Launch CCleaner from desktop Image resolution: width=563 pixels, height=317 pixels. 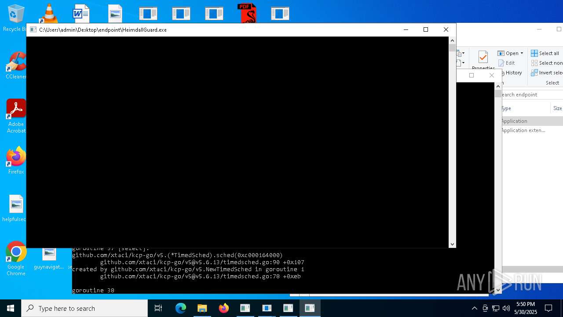tap(16, 65)
